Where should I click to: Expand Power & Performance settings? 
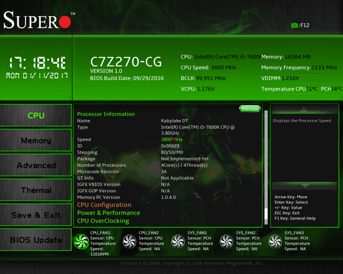109,213
